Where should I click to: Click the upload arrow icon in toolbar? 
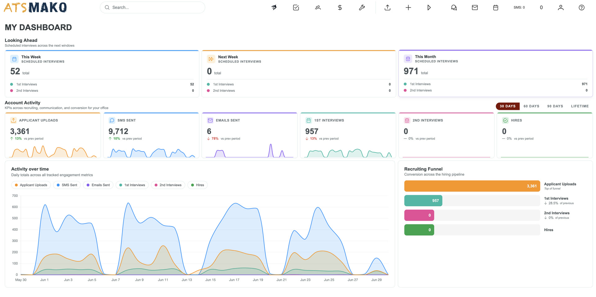pyautogui.click(x=387, y=7)
